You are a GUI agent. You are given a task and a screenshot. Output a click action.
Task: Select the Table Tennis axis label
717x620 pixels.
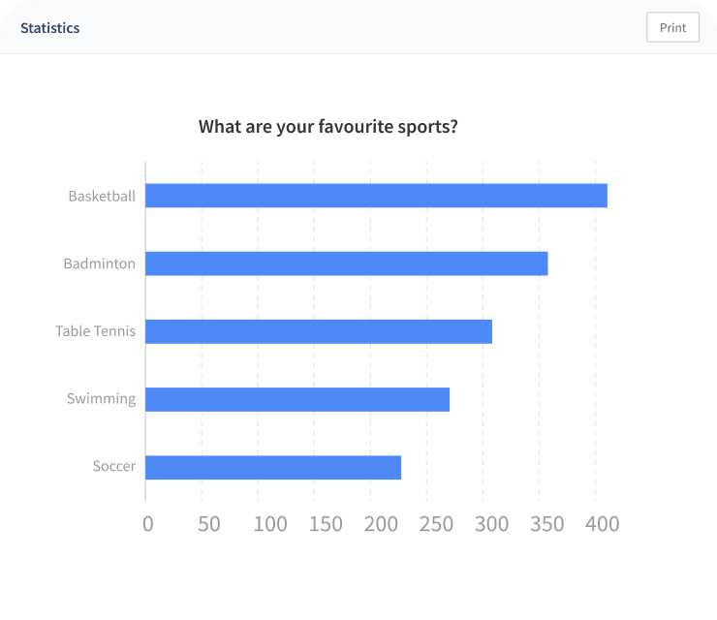coord(96,331)
